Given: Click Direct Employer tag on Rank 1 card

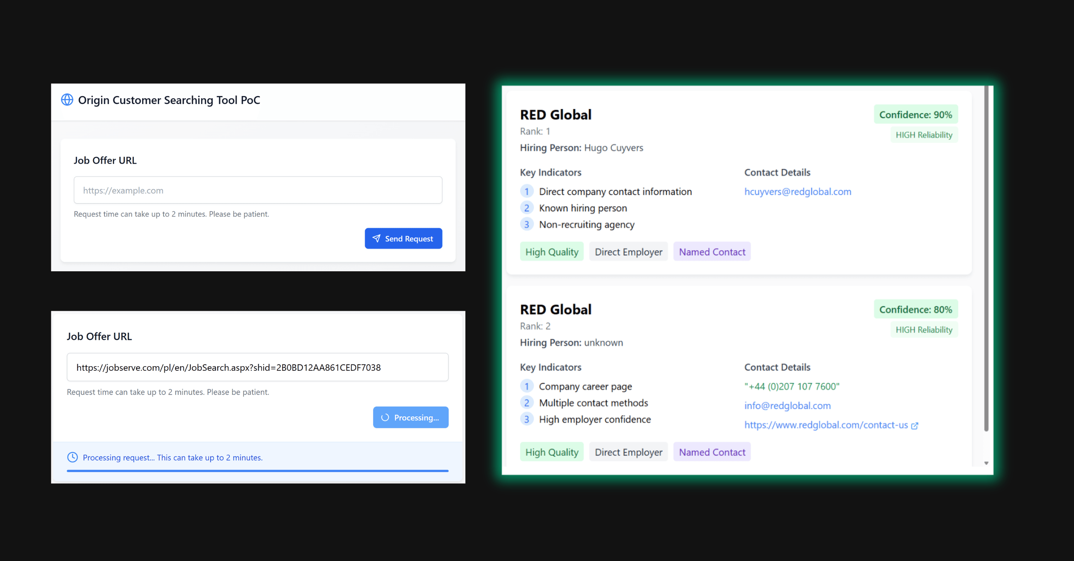Looking at the screenshot, I should [628, 252].
